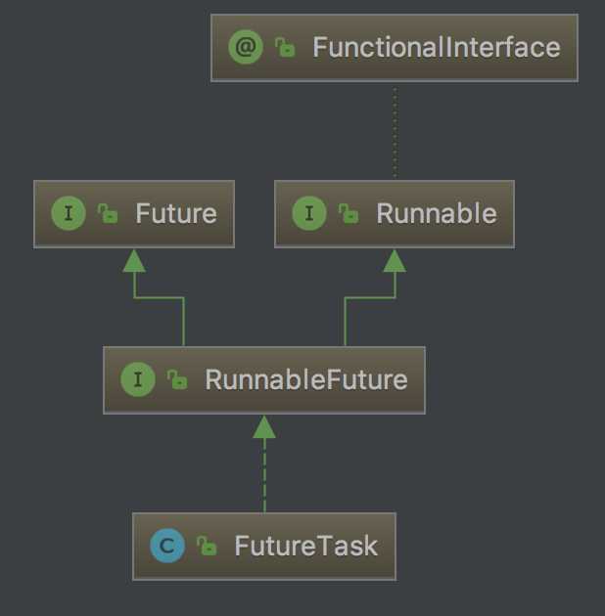Image resolution: width=605 pixels, height=616 pixels.
Task: Click the green lock icon on Runnable
Action: 349,214
